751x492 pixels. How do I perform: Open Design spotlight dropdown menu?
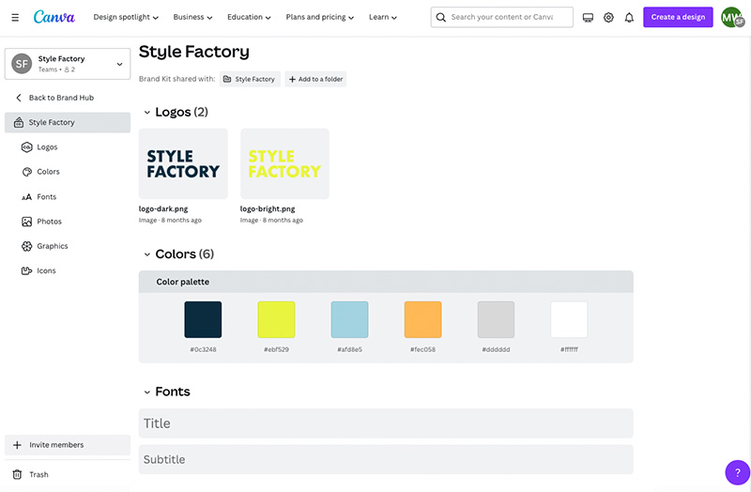coord(126,17)
